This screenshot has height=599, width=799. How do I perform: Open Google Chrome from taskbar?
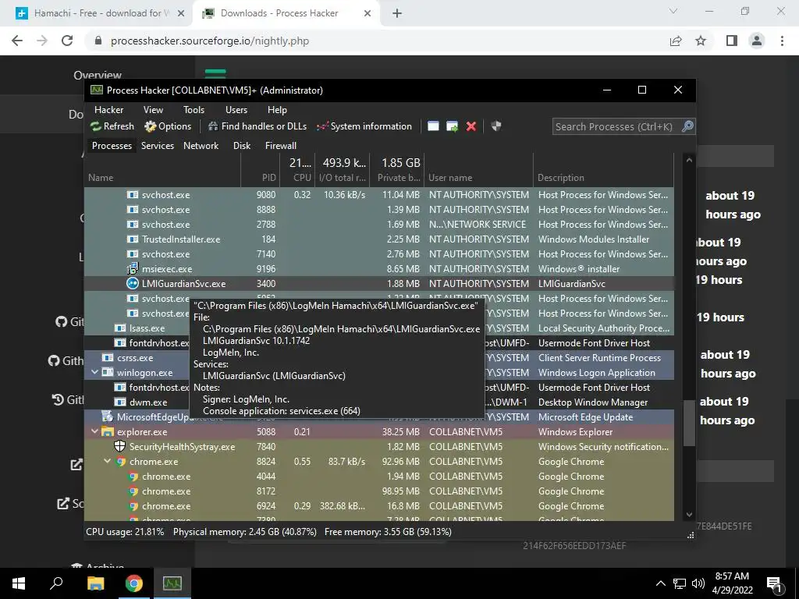(134, 583)
